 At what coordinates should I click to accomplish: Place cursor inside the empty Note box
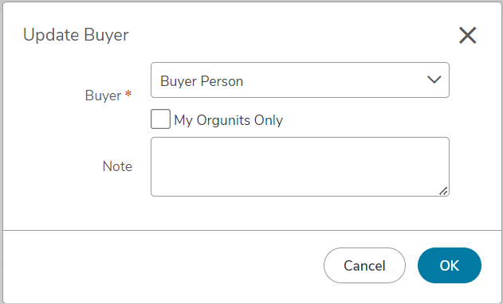300,166
